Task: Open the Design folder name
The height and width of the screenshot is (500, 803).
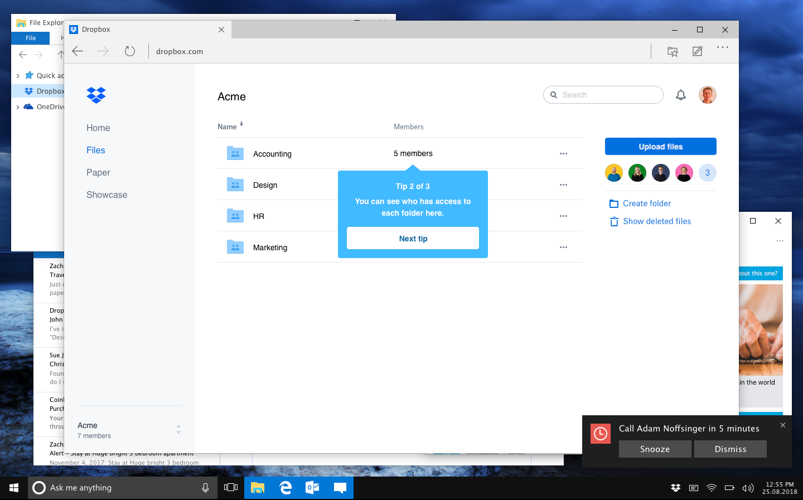Action: click(265, 185)
